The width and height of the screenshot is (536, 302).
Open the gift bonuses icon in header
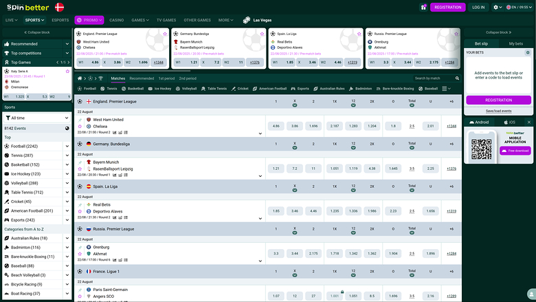click(423, 7)
